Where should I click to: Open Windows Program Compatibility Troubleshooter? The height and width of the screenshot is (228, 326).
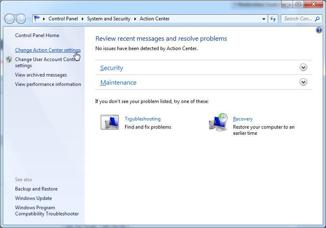pyautogui.click(x=47, y=210)
